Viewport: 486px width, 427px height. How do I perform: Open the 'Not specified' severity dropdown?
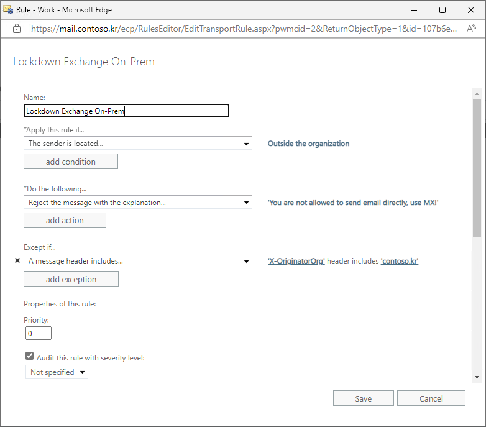57,372
